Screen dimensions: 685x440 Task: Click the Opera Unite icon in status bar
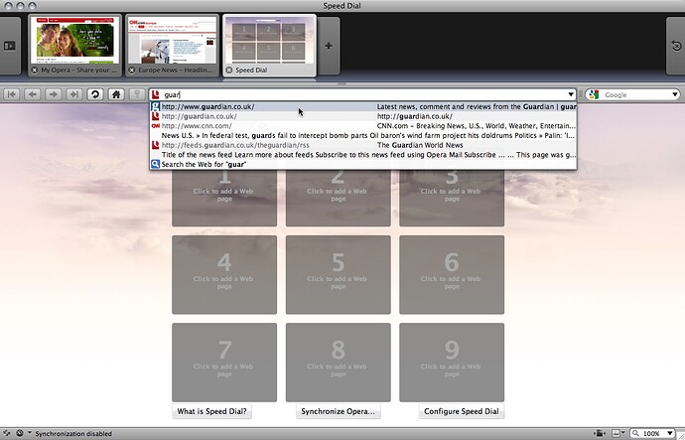pyautogui.click(x=20, y=433)
